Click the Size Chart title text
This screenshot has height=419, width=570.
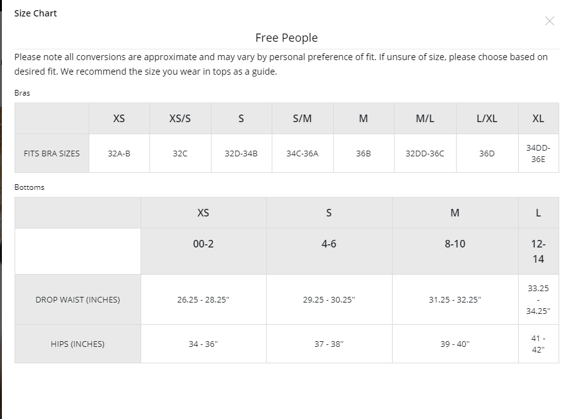(x=35, y=13)
